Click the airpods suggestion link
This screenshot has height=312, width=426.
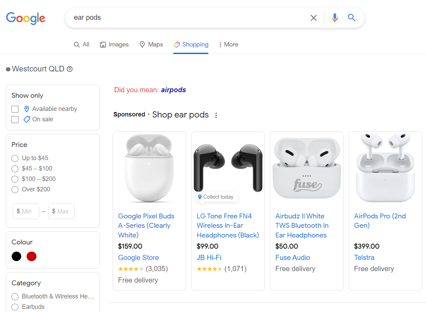[173, 90]
